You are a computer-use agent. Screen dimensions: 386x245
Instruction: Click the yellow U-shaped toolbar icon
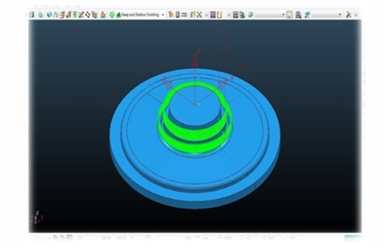pyautogui.click(x=219, y=15)
